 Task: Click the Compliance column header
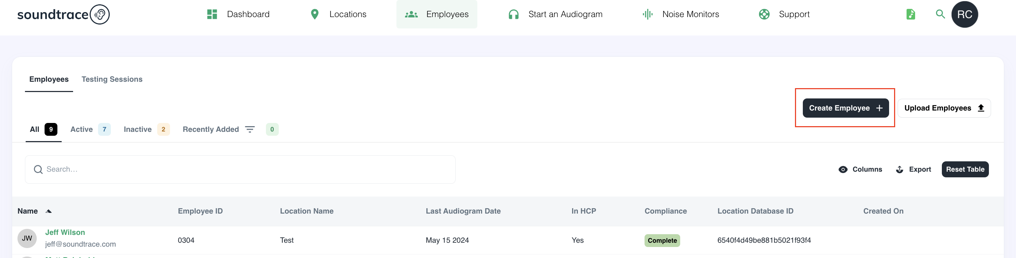(666, 211)
